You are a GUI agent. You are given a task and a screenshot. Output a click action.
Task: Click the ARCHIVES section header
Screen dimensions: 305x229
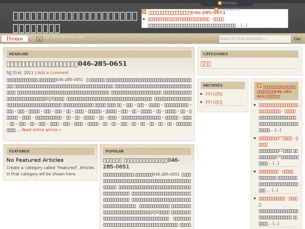223,85
